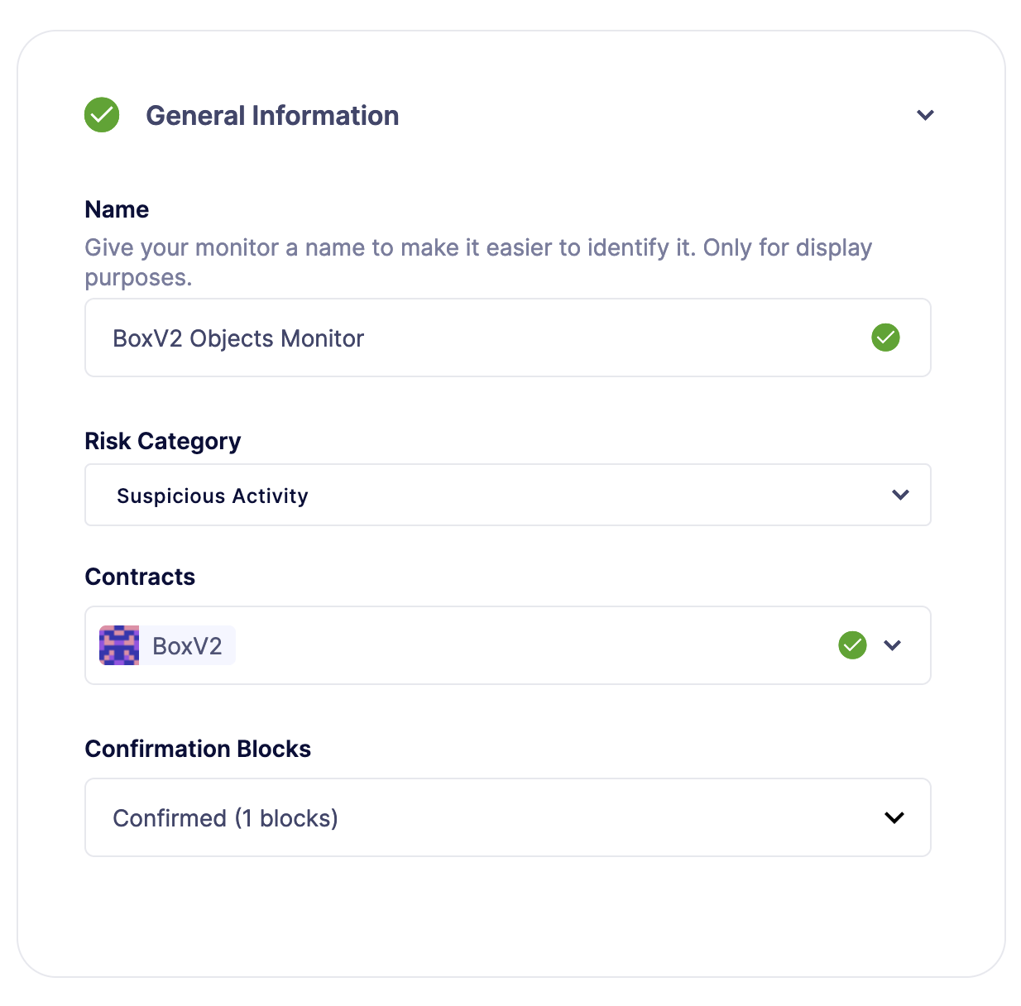Expand the Contracts selection list

tap(893, 645)
